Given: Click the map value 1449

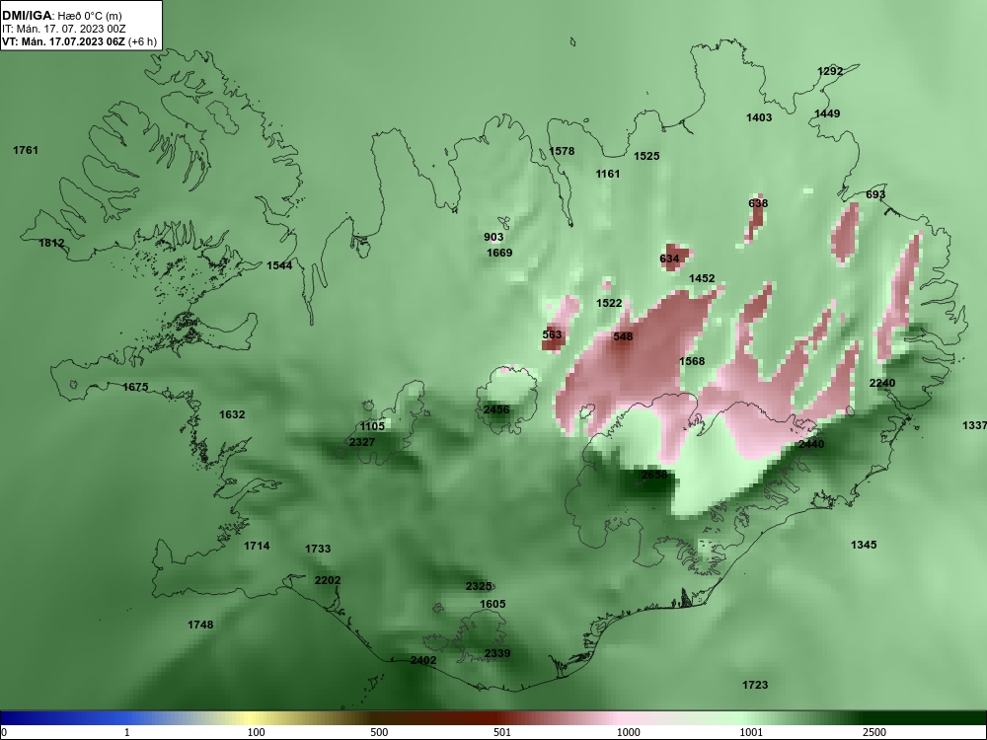Looking at the screenshot, I should (828, 113).
